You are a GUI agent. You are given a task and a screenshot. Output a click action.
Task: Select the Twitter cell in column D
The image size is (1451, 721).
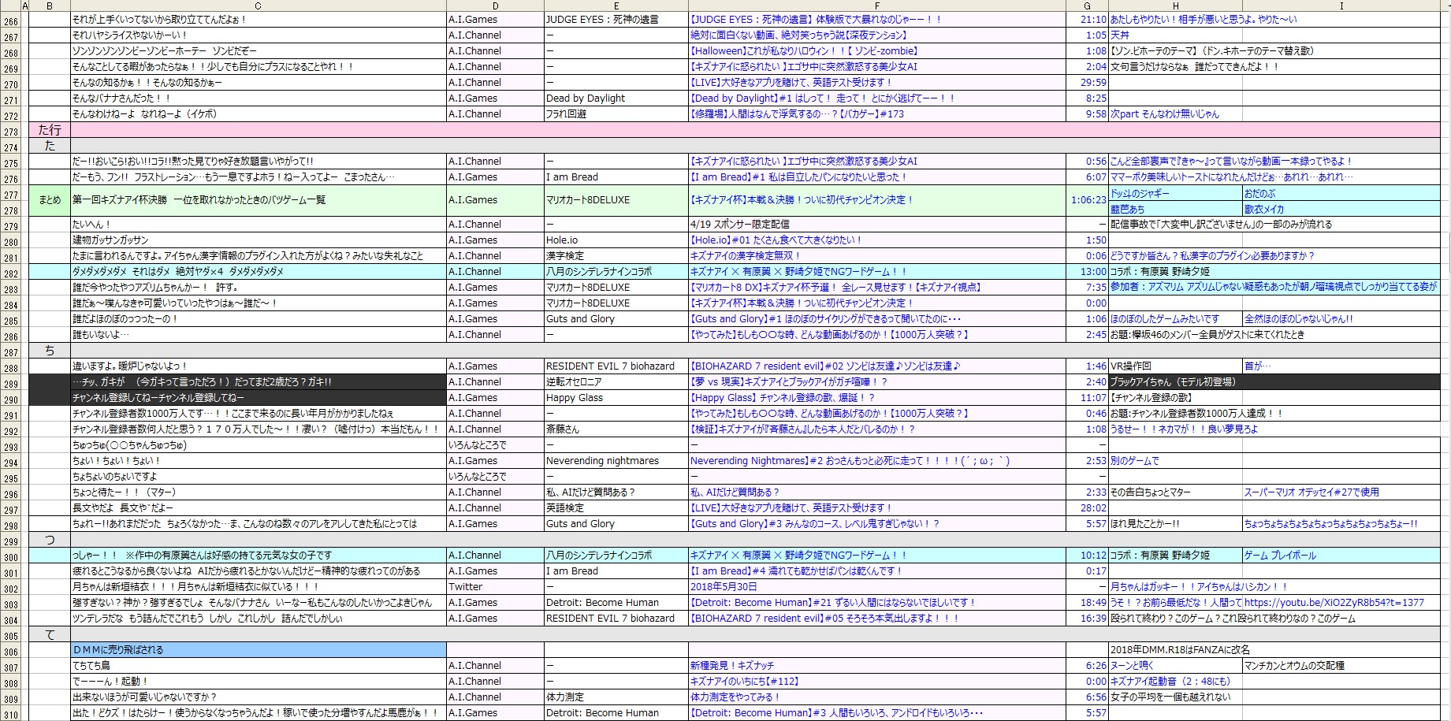coord(495,586)
